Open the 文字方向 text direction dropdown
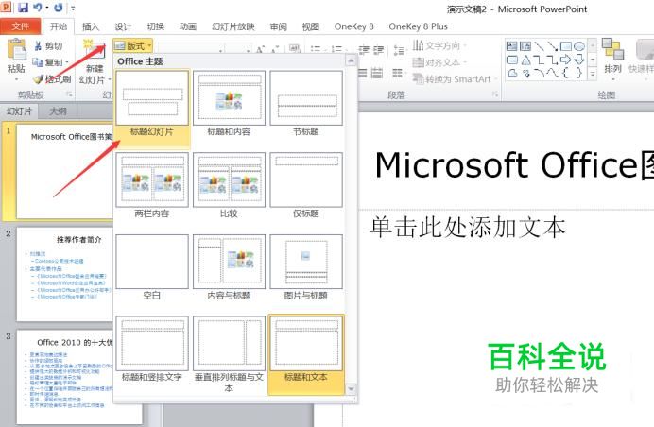 [439, 45]
